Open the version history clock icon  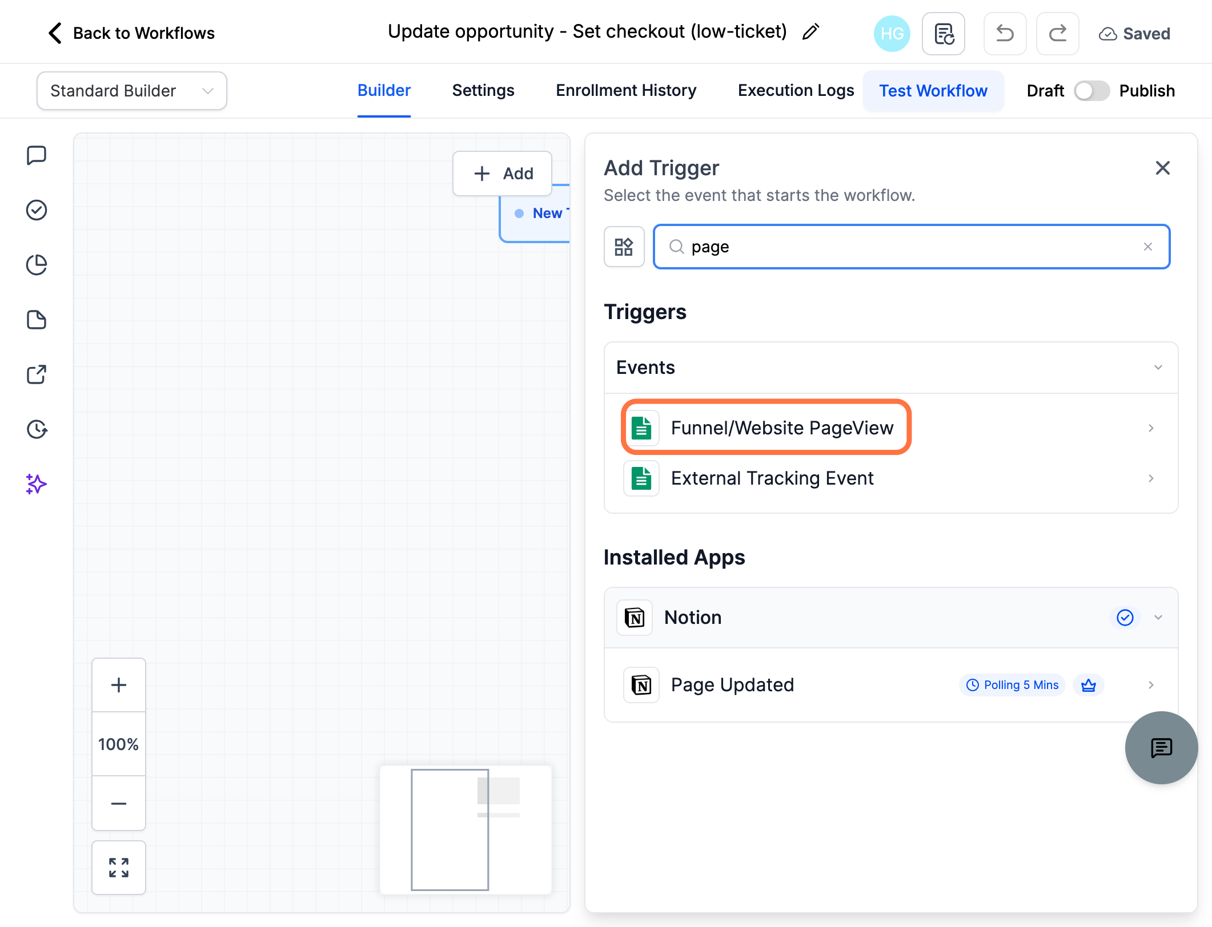coord(37,429)
